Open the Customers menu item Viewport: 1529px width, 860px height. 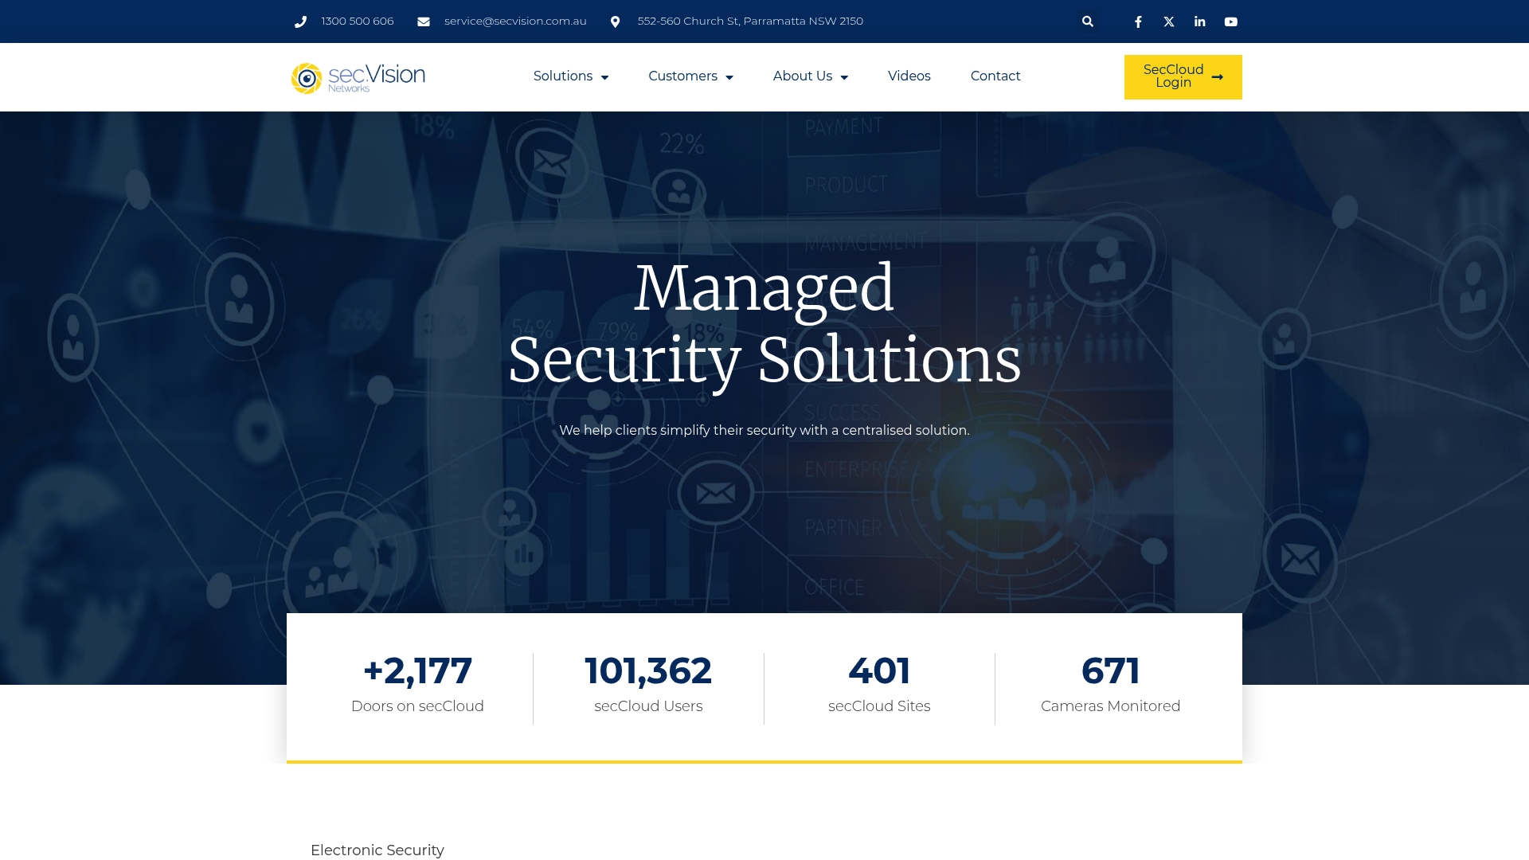click(x=682, y=76)
